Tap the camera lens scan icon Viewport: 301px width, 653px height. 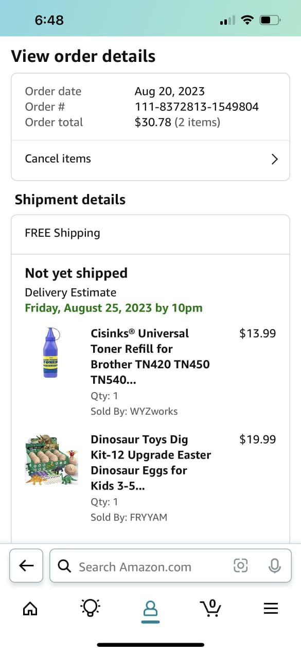pyautogui.click(x=240, y=566)
